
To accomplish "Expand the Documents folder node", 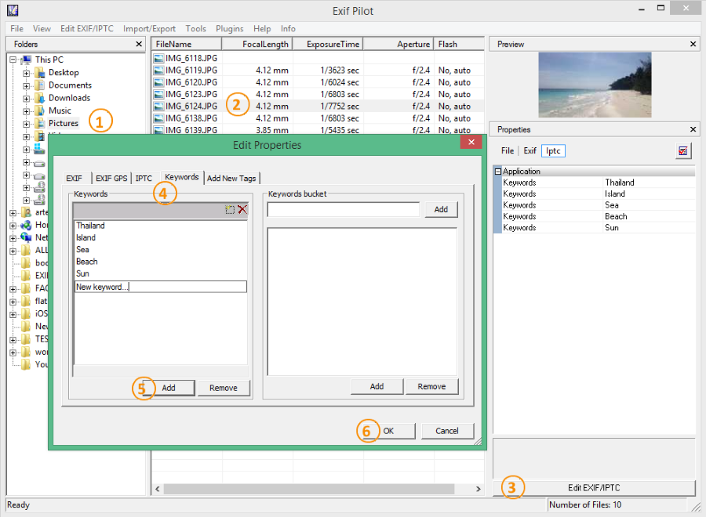I will pyautogui.click(x=27, y=85).
